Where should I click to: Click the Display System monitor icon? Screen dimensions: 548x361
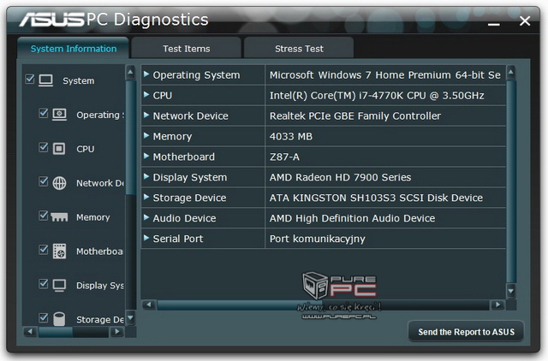(59, 285)
